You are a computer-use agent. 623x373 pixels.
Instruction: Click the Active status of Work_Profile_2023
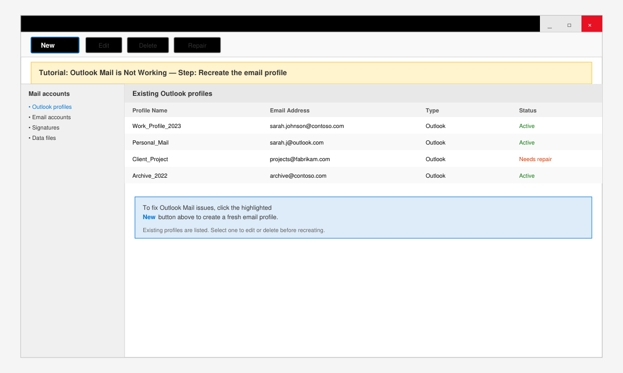click(526, 126)
